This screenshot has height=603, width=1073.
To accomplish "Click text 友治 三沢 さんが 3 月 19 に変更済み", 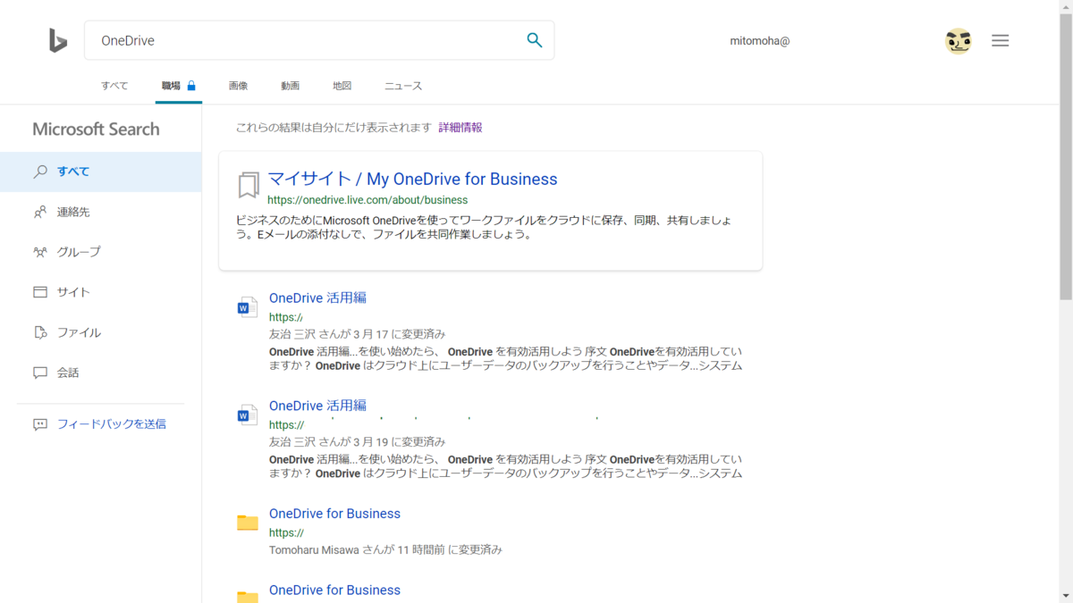I will coord(357,442).
